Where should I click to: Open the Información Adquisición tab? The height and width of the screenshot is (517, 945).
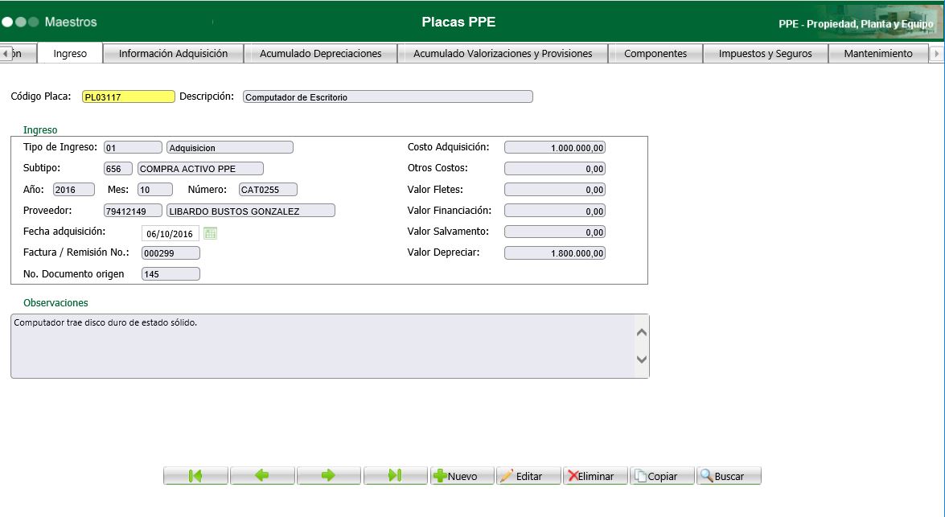(x=173, y=53)
